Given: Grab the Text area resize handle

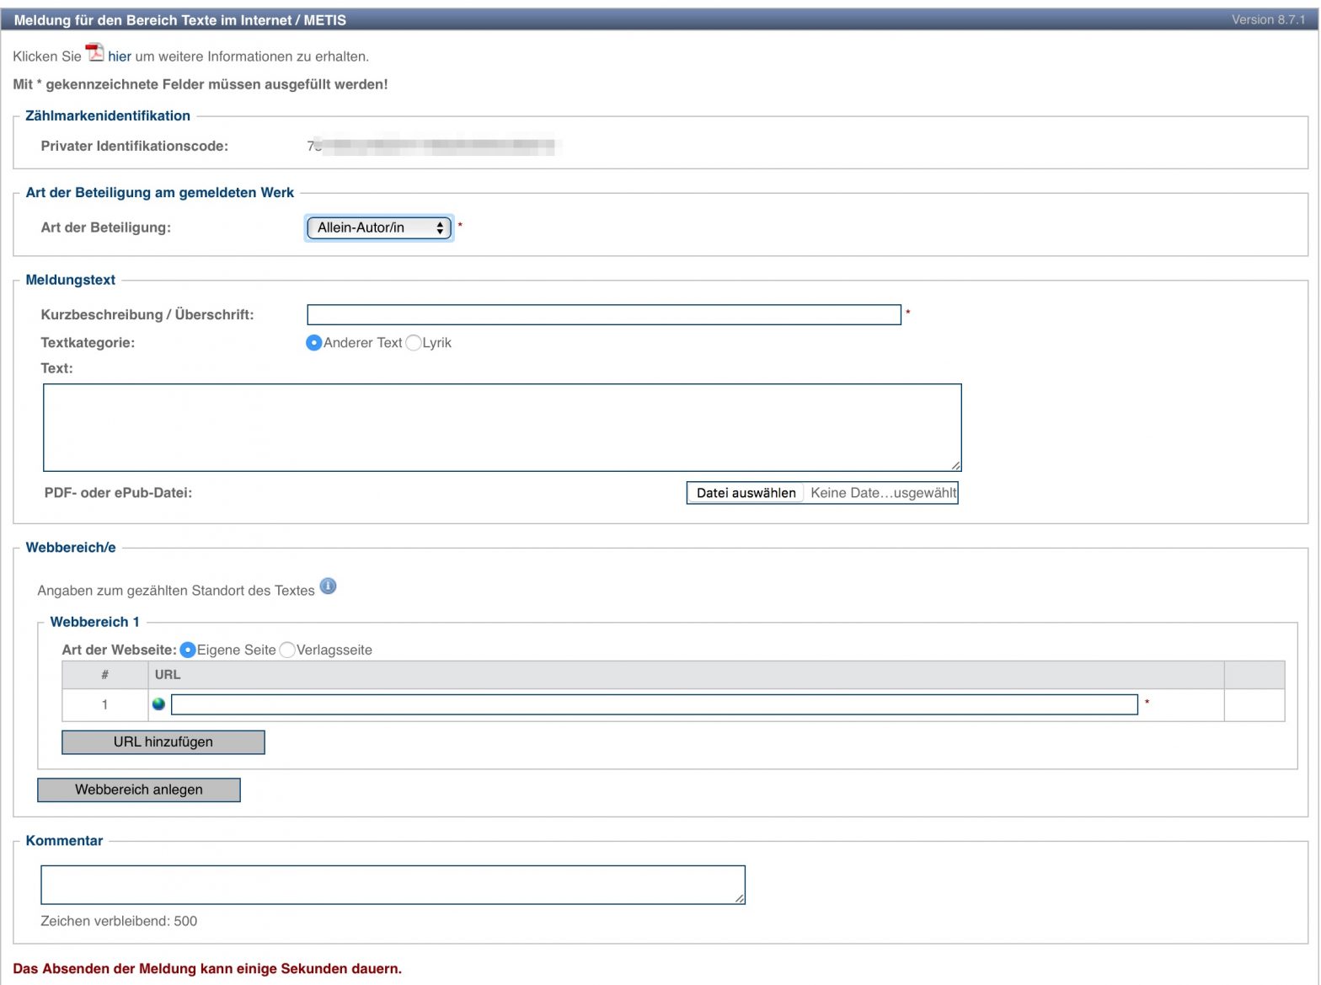Looking at the screenshot, I should (x=955, y=465).
